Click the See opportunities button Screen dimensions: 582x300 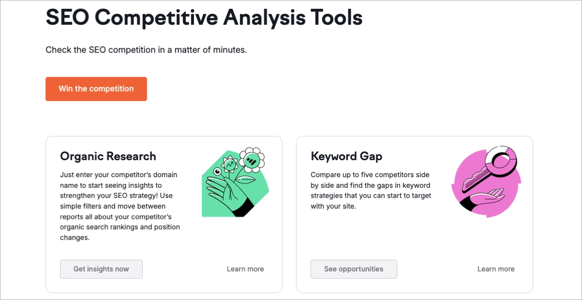(x=354, y=269)
